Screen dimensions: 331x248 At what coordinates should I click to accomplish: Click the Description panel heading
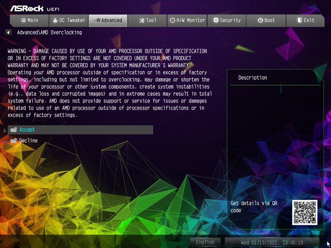tap(253, 78)
